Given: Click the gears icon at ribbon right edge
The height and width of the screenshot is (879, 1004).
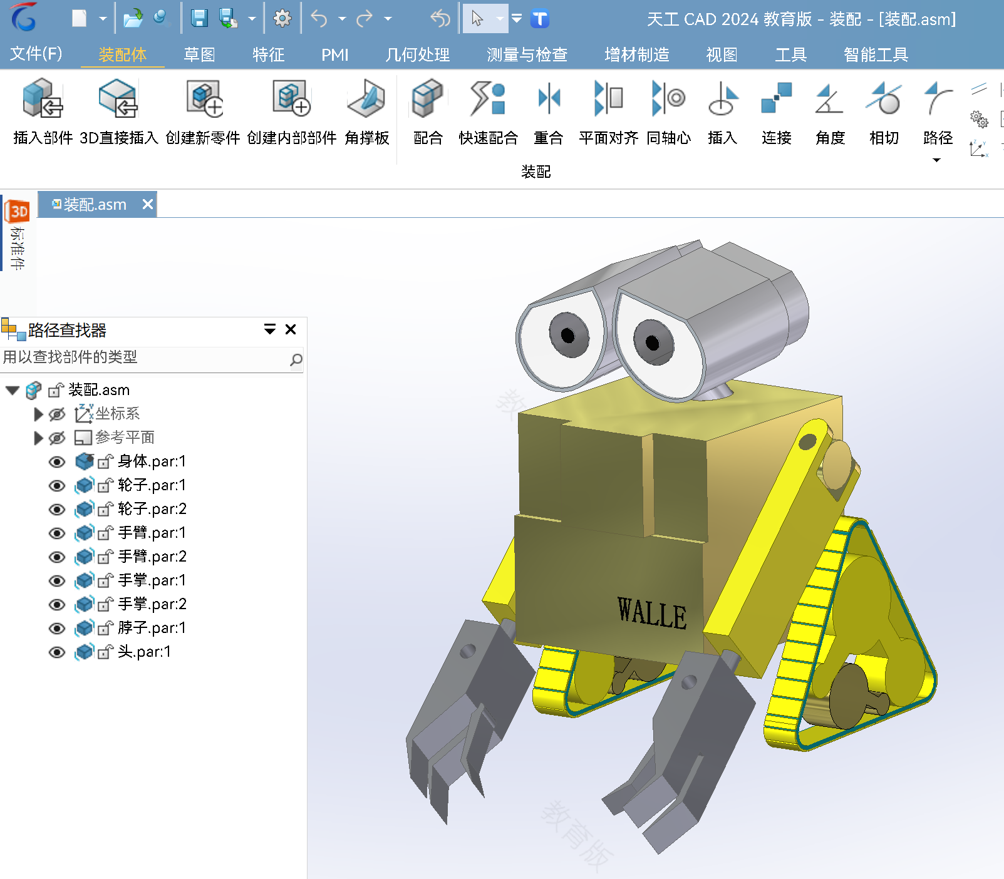Looking at the screenshot, I should click(979, 119).
